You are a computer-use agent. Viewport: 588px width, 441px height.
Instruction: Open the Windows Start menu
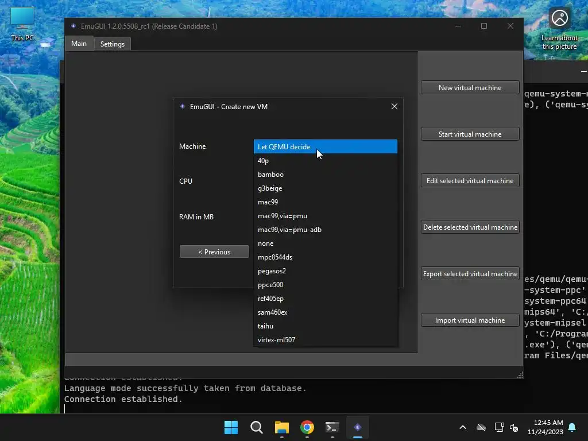(231, 427)
